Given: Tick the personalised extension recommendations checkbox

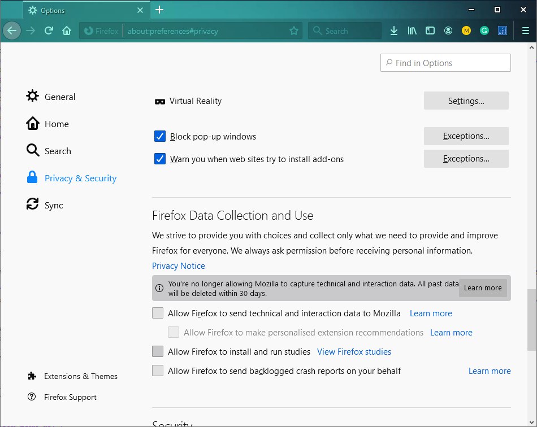Looking at the screenshot, I should click(174, 332).
